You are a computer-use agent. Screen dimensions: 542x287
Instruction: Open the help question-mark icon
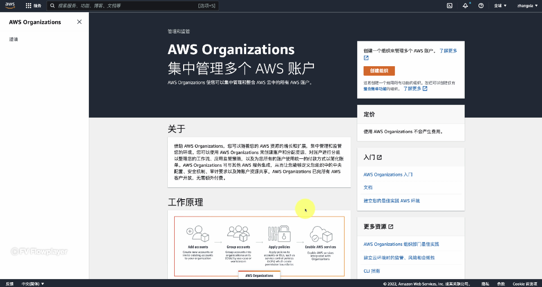click(481, 5)
